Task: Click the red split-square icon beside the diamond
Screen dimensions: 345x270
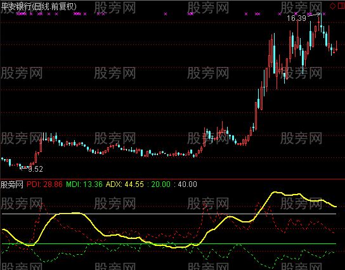Action: tap(341, 6)
